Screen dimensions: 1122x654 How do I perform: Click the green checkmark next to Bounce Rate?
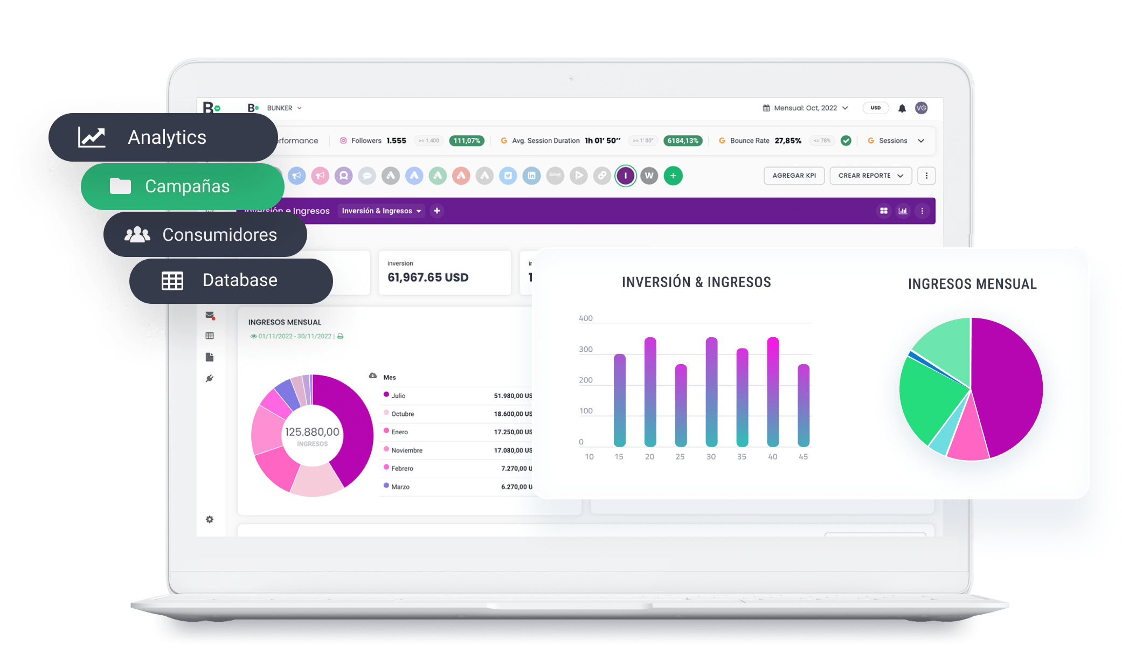click(x=846, y=141)
